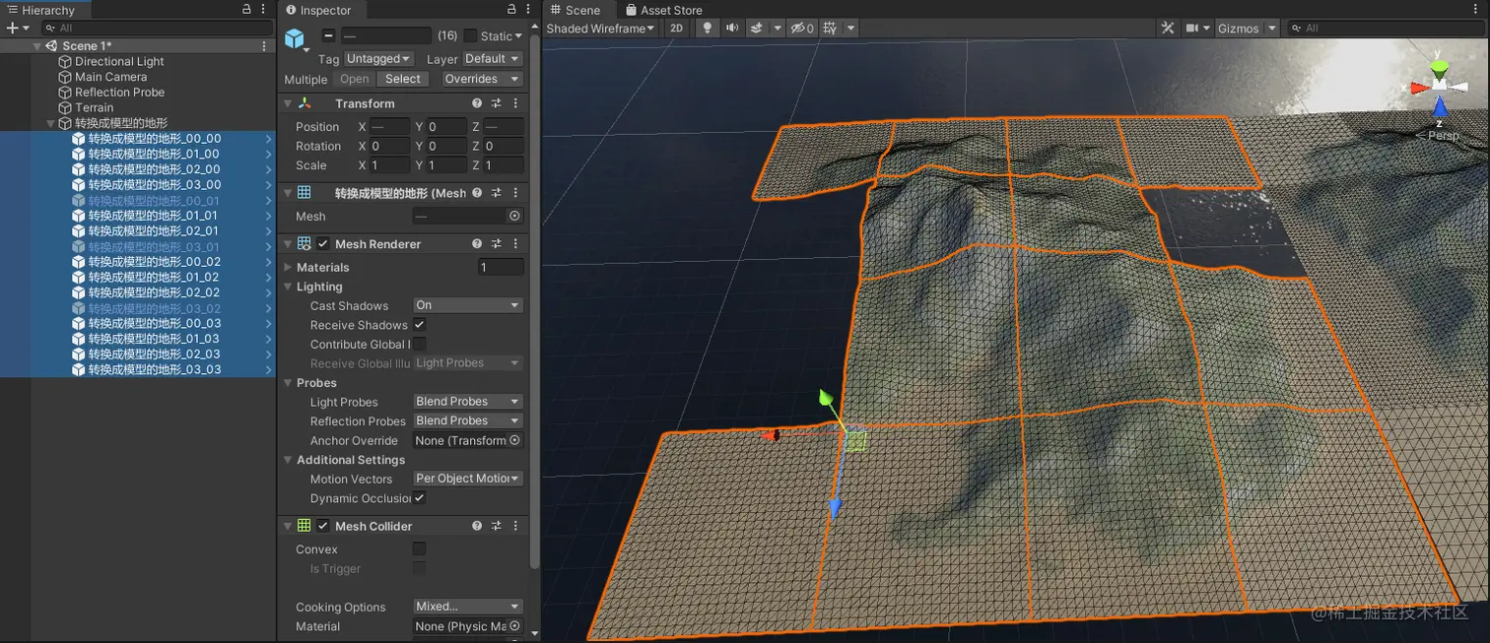
Task: Toggle scene lighting with the lightbulb icon
Action: [x=707, y=29]
